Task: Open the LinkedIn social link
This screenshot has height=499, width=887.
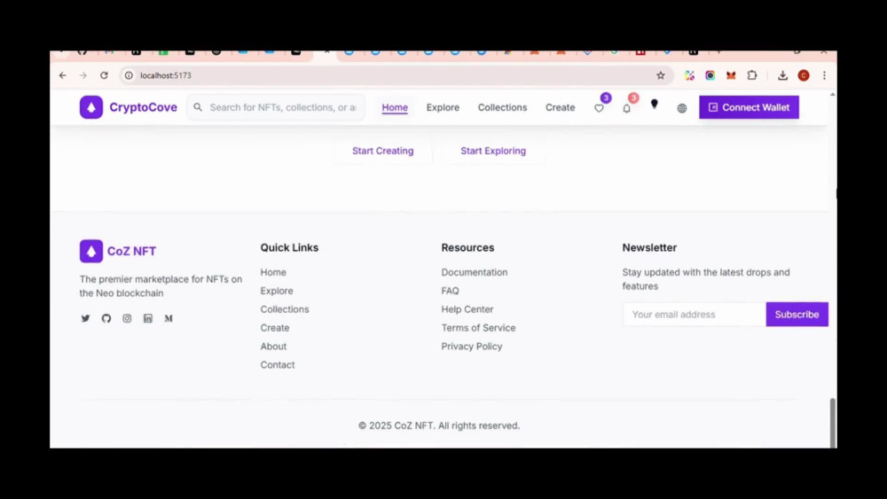Action: (x=147, y=318)
